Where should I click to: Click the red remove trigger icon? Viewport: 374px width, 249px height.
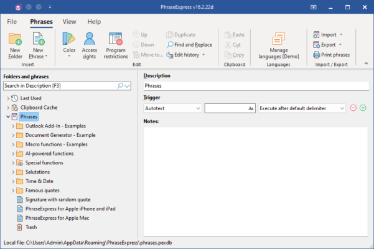click(353, 108)
